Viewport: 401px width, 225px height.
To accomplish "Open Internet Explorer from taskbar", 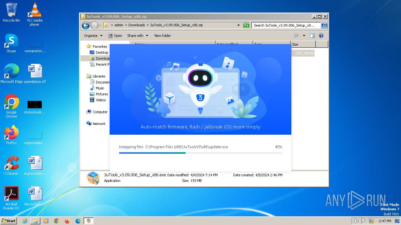I will coord(25,221).
